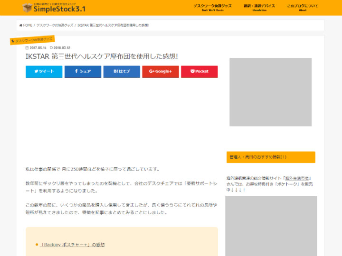Open the SimpleStock3.1 site title link

pos(59,9)
